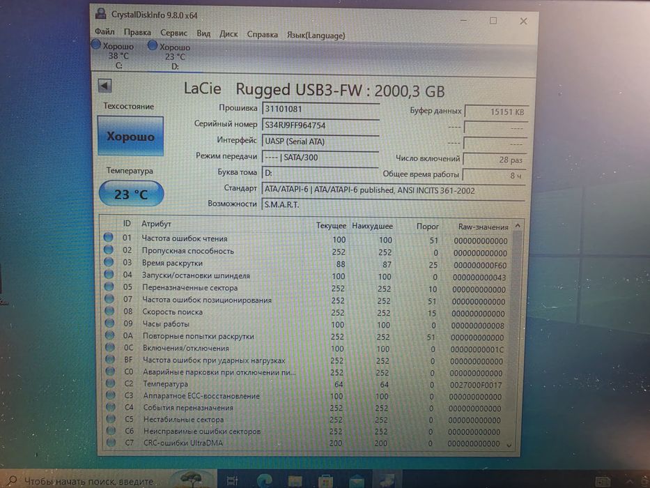Viewport: 650px width, 488px height.
Task: Click status icon for Скорость поиска
Action: (110, 311)
